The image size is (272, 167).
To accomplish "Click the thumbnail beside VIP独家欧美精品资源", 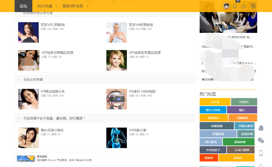I will coord(117,60).
